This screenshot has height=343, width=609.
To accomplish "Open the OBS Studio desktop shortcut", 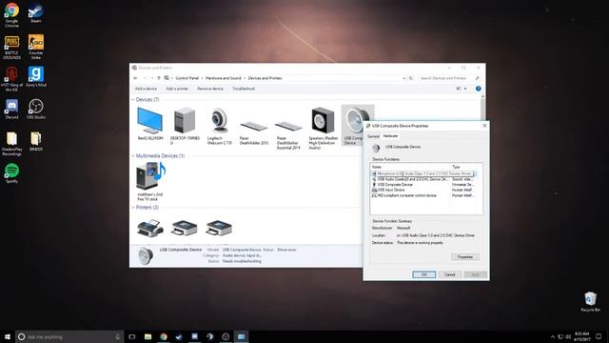I will tap(36, 109).
